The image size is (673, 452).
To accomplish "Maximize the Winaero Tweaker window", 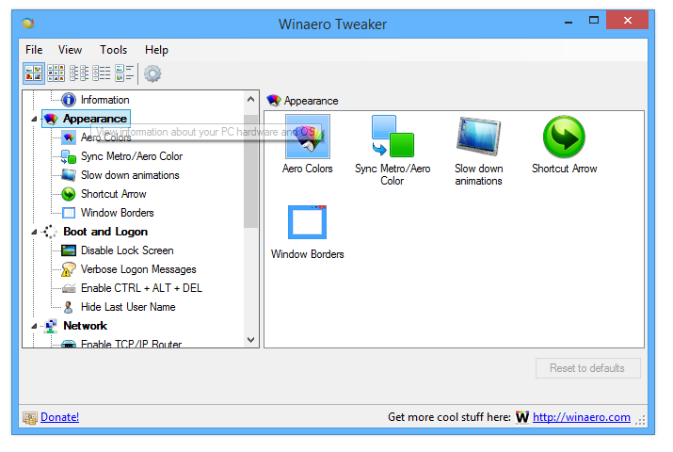I will tap(594, 21).
